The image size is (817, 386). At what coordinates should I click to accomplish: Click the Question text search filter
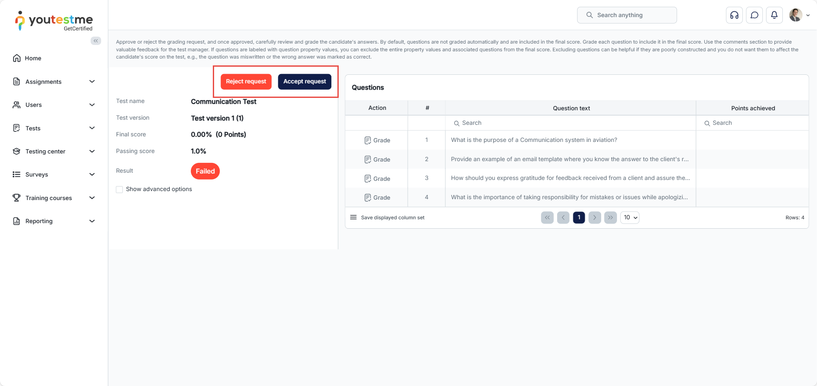point(570,123)
